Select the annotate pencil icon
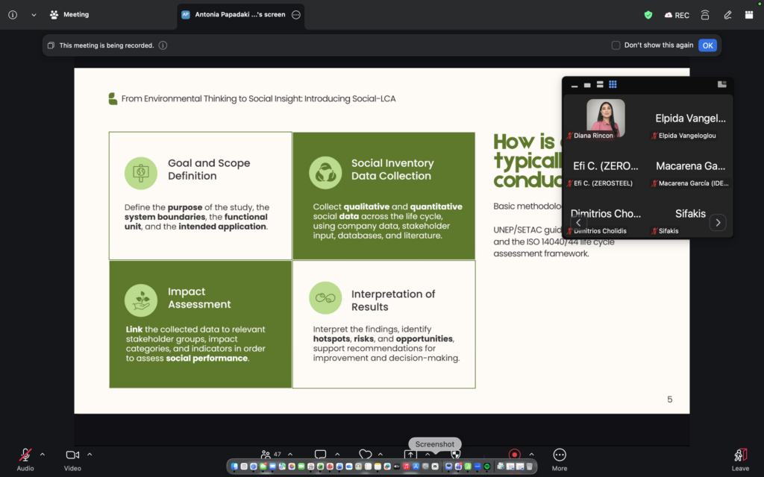 [x=727, y=15]
